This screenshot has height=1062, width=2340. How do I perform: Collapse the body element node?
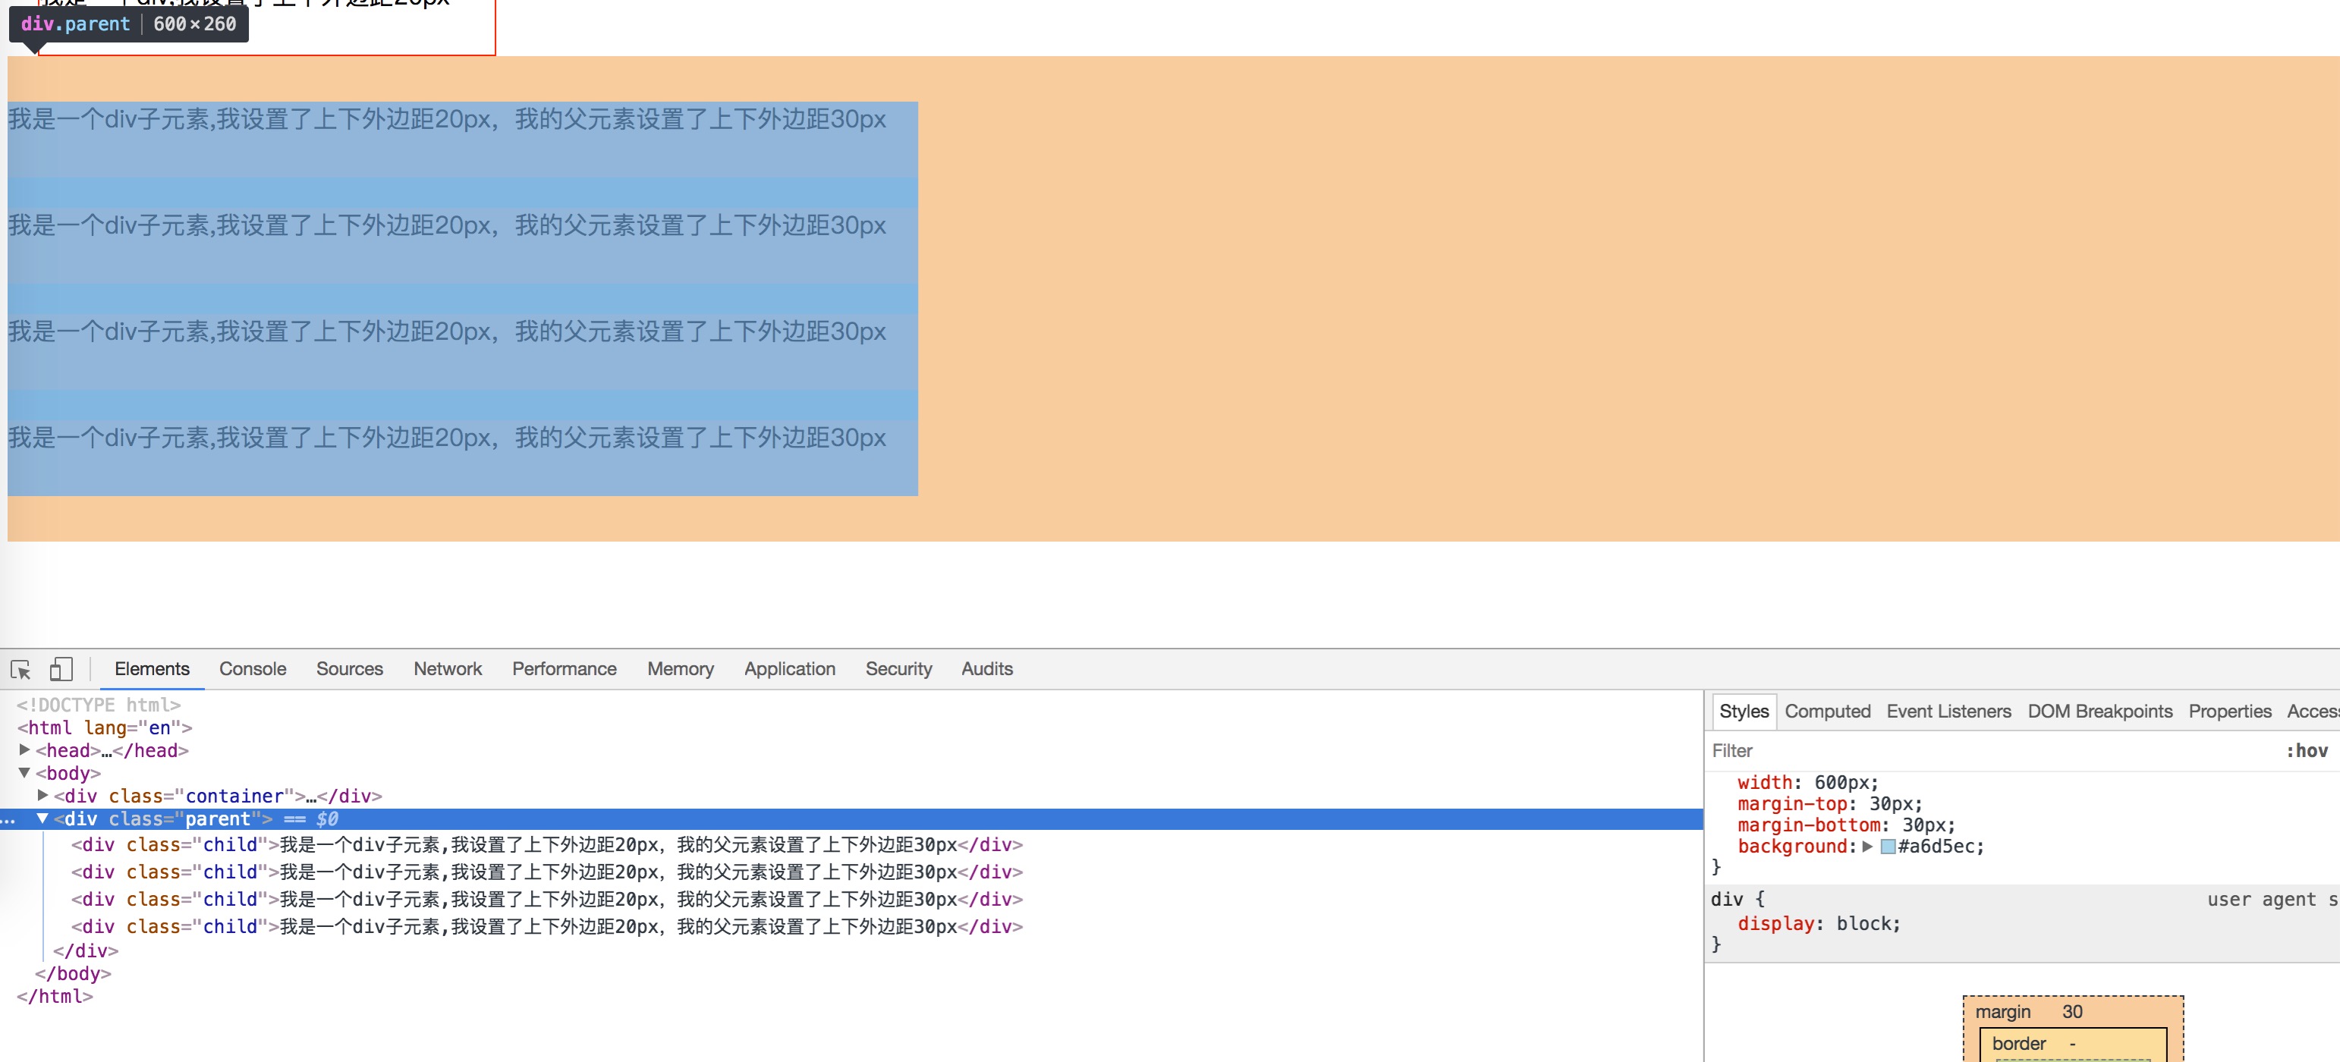[x=26, y=772]
